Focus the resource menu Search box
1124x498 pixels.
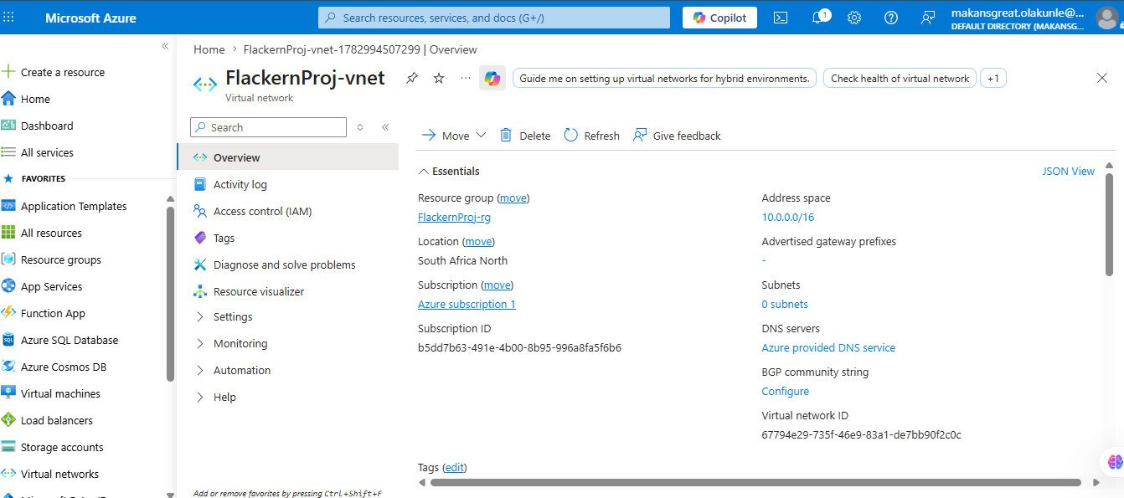click(x=268, y=127)
